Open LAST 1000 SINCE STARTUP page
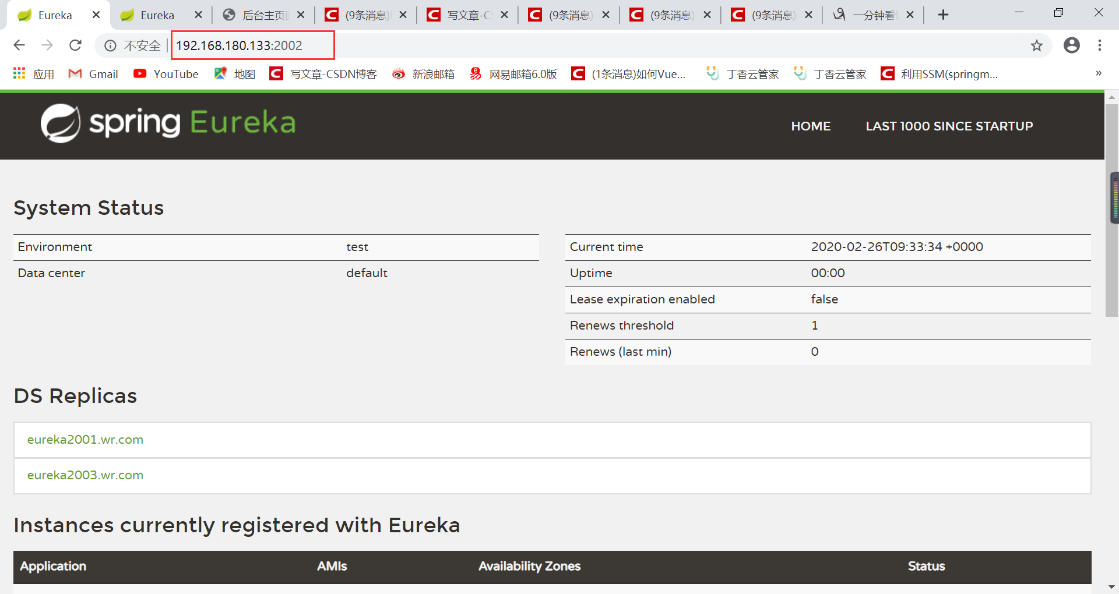 tap(949, 126)
